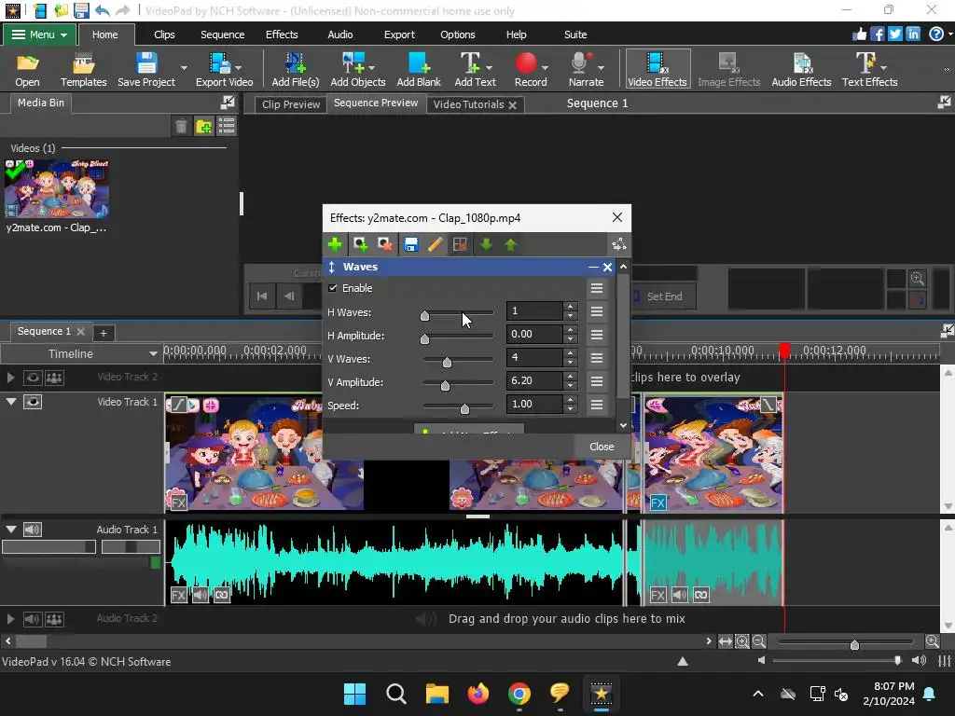The image size is (955, 716).
Task: Click the Video Effects toolbar button
Action: pos(657,69)
